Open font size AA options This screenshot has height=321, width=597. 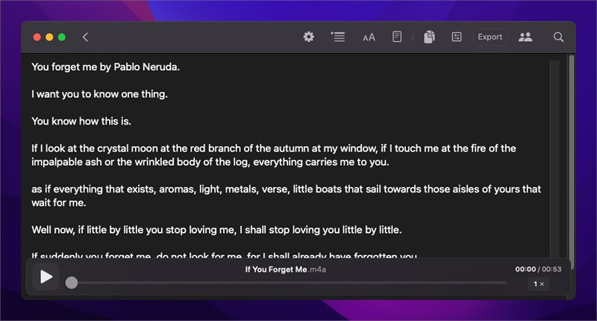369,37
